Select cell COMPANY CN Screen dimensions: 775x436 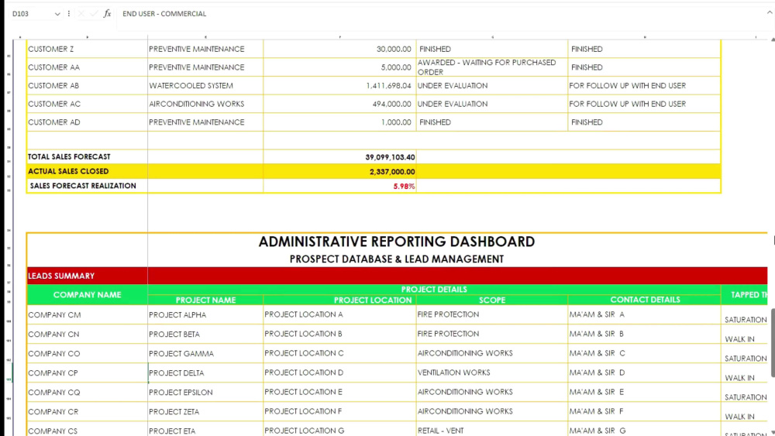point(87,335)
